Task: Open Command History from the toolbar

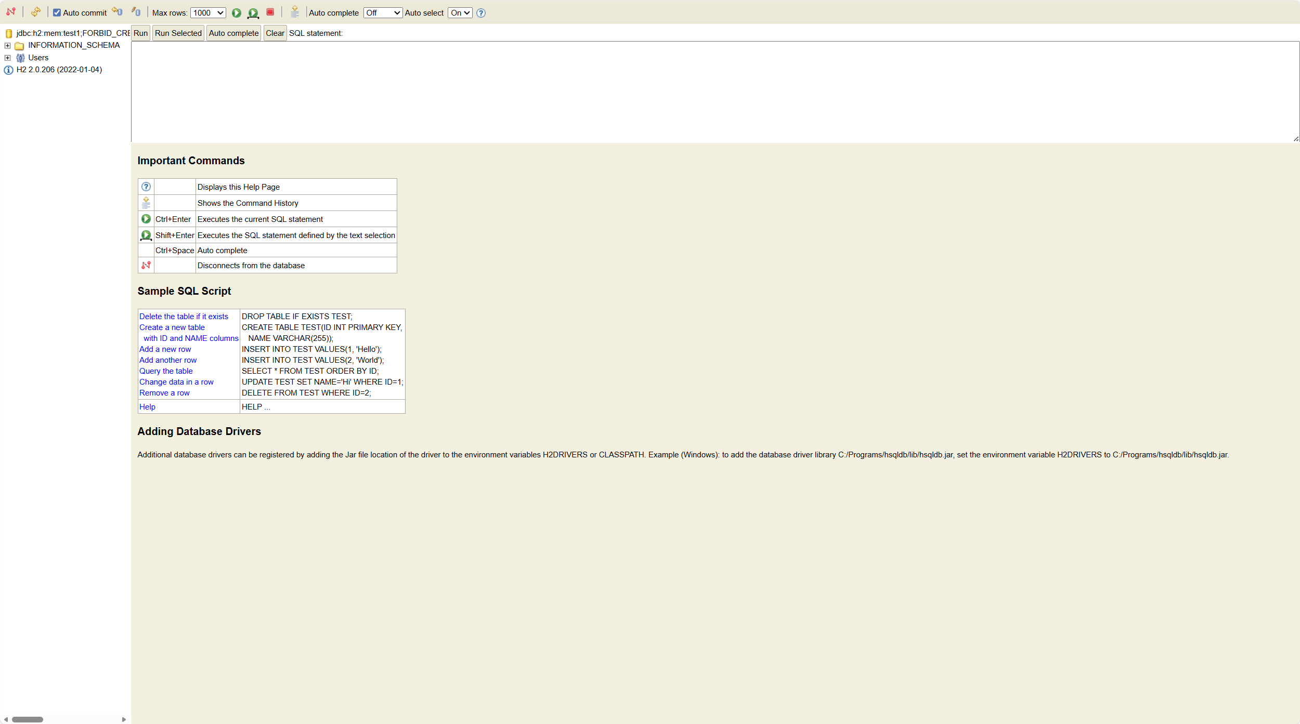Action: (295, 12)
